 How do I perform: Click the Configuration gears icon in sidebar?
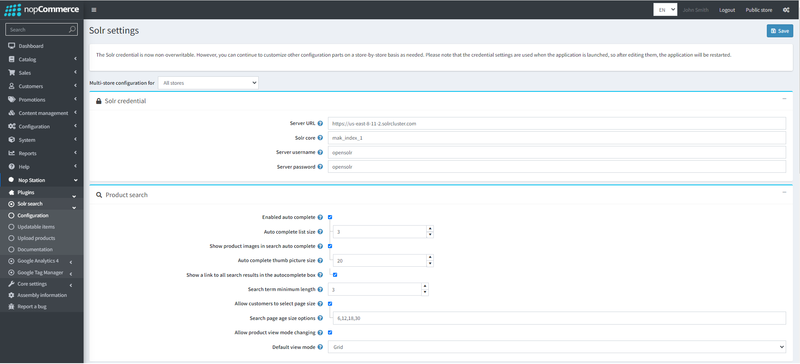pos(12,126)
